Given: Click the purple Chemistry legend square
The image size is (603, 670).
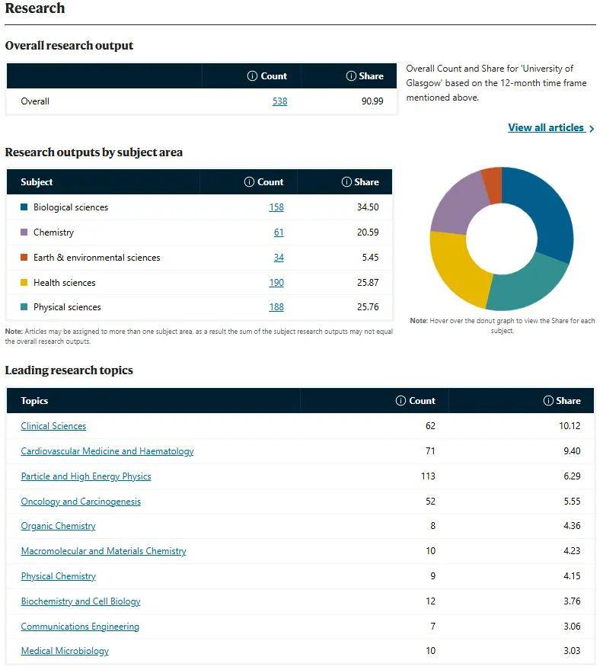Looking at the screenshot, I should (x=24, y=232).
